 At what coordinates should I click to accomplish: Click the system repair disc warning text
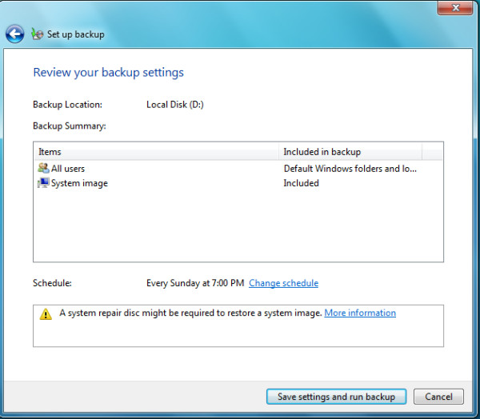[190, 313]
